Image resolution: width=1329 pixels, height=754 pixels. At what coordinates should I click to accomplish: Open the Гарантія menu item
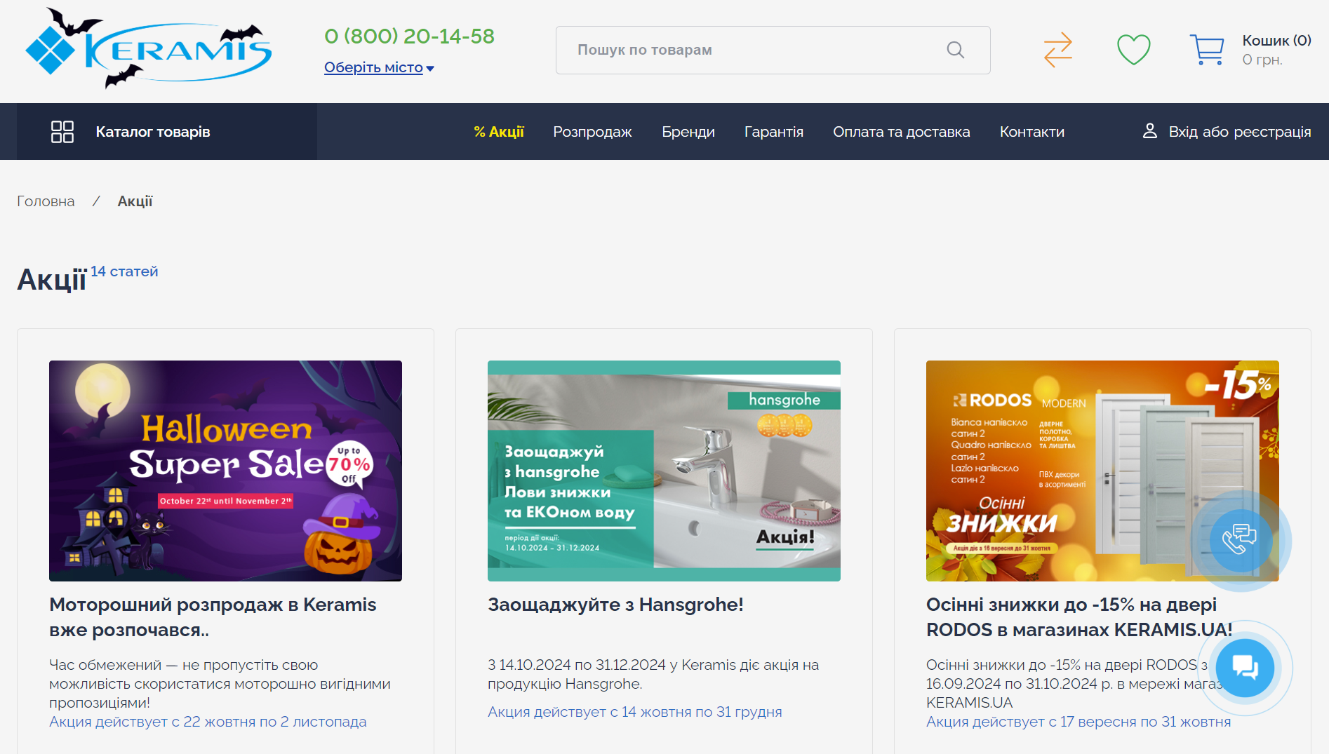[x=773, y=132]
